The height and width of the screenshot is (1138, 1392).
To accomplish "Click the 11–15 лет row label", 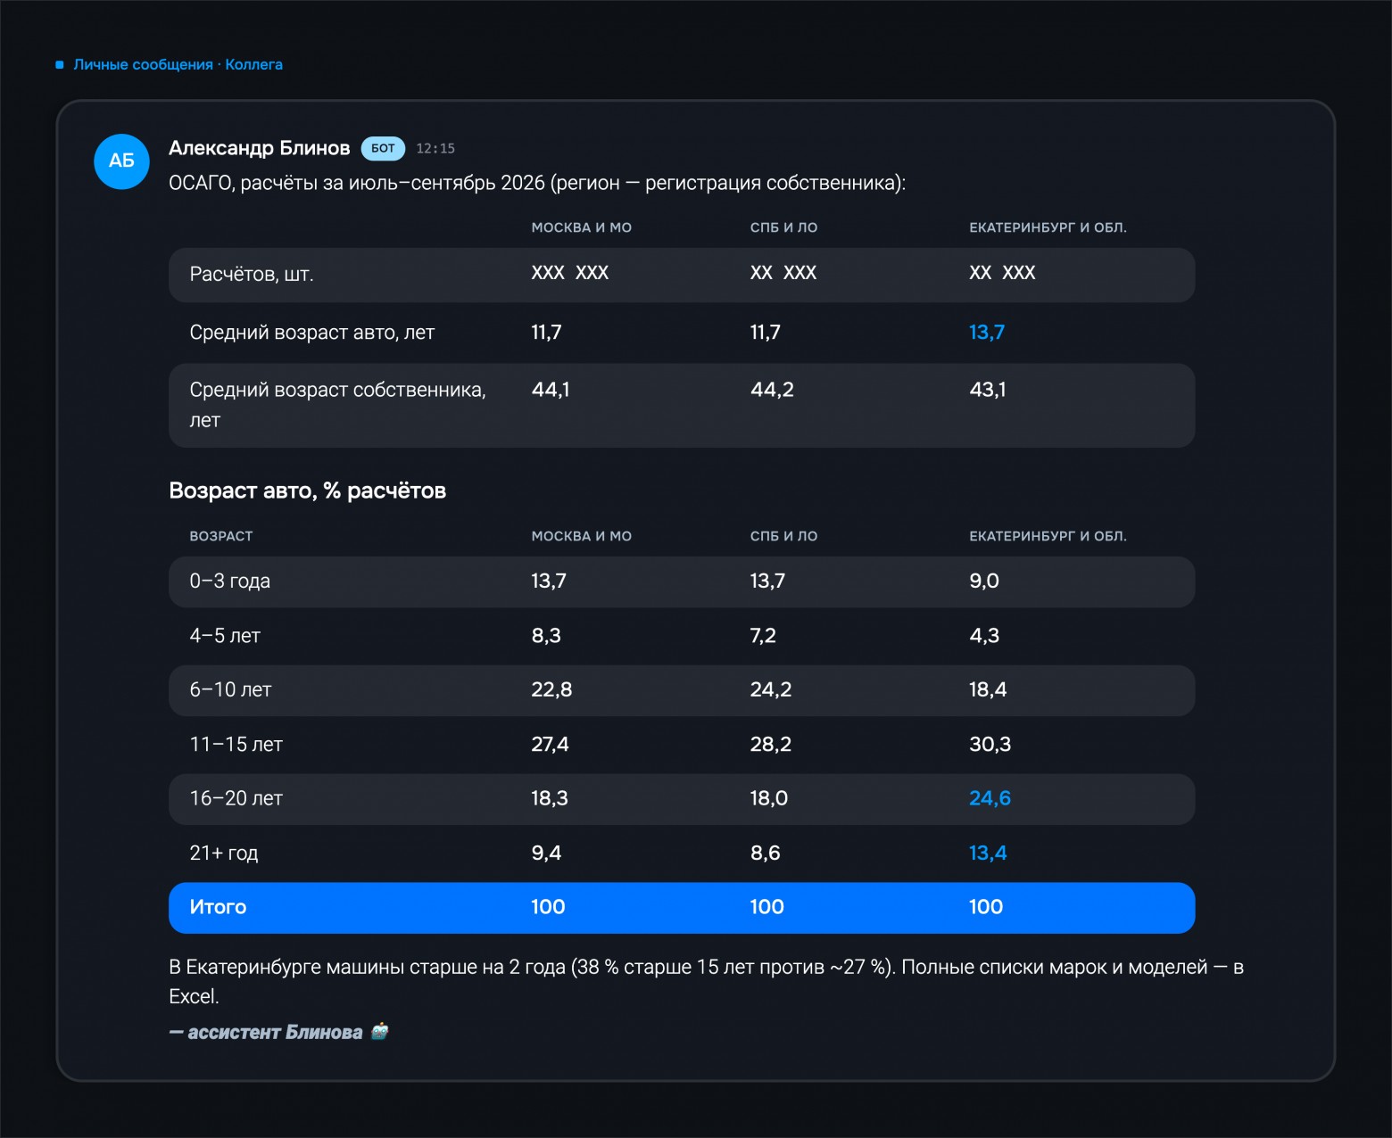I will [x=236, y=745].
